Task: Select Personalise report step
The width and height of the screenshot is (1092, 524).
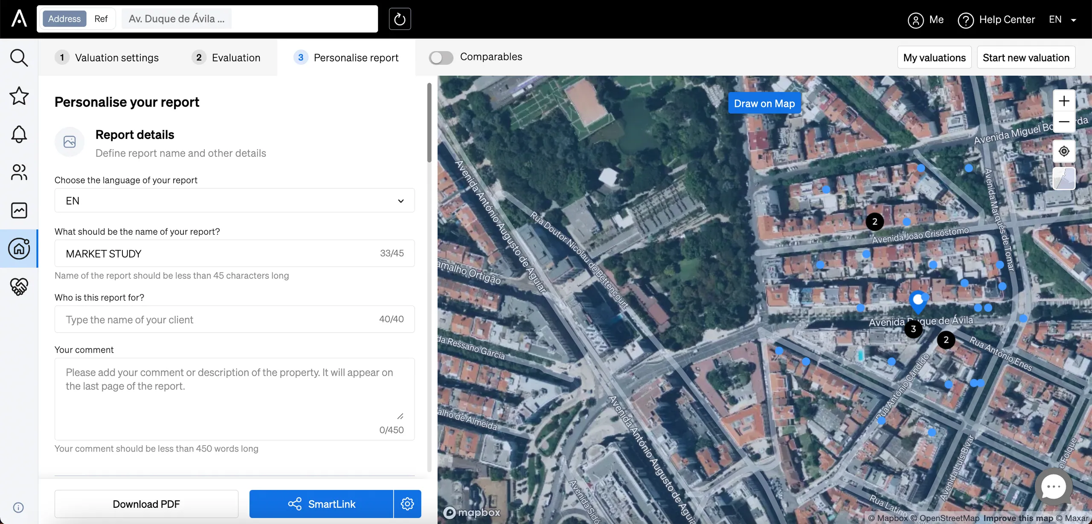Action: 346,58
